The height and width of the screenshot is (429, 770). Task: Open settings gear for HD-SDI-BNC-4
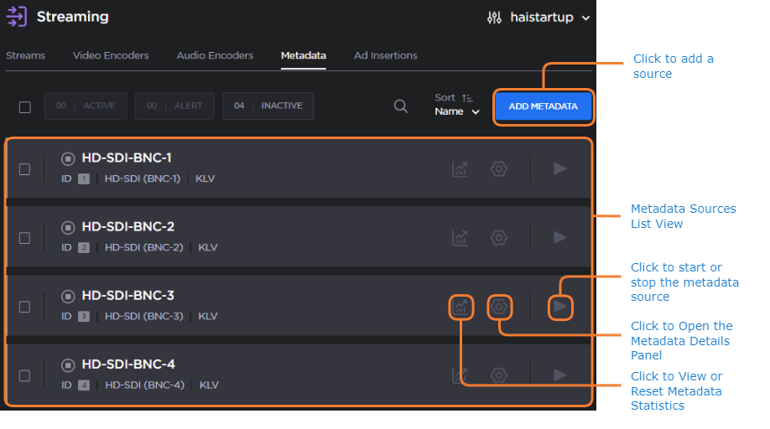click(499, 375)
